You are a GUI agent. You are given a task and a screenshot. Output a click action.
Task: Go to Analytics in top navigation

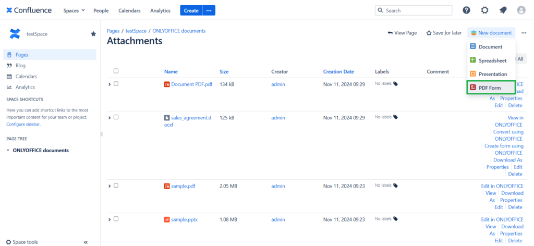161,10
